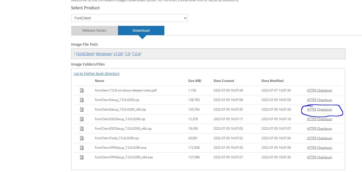
Task: Click date modified 2022-07-07 13:07:34
Action: [276, 90]
